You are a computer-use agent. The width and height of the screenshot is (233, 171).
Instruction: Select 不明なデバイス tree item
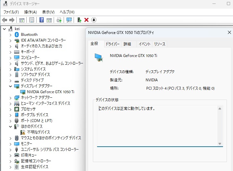[x=39, y=132]
